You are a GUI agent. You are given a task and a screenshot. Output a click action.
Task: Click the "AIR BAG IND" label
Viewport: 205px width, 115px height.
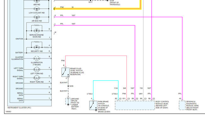point(37,21)
